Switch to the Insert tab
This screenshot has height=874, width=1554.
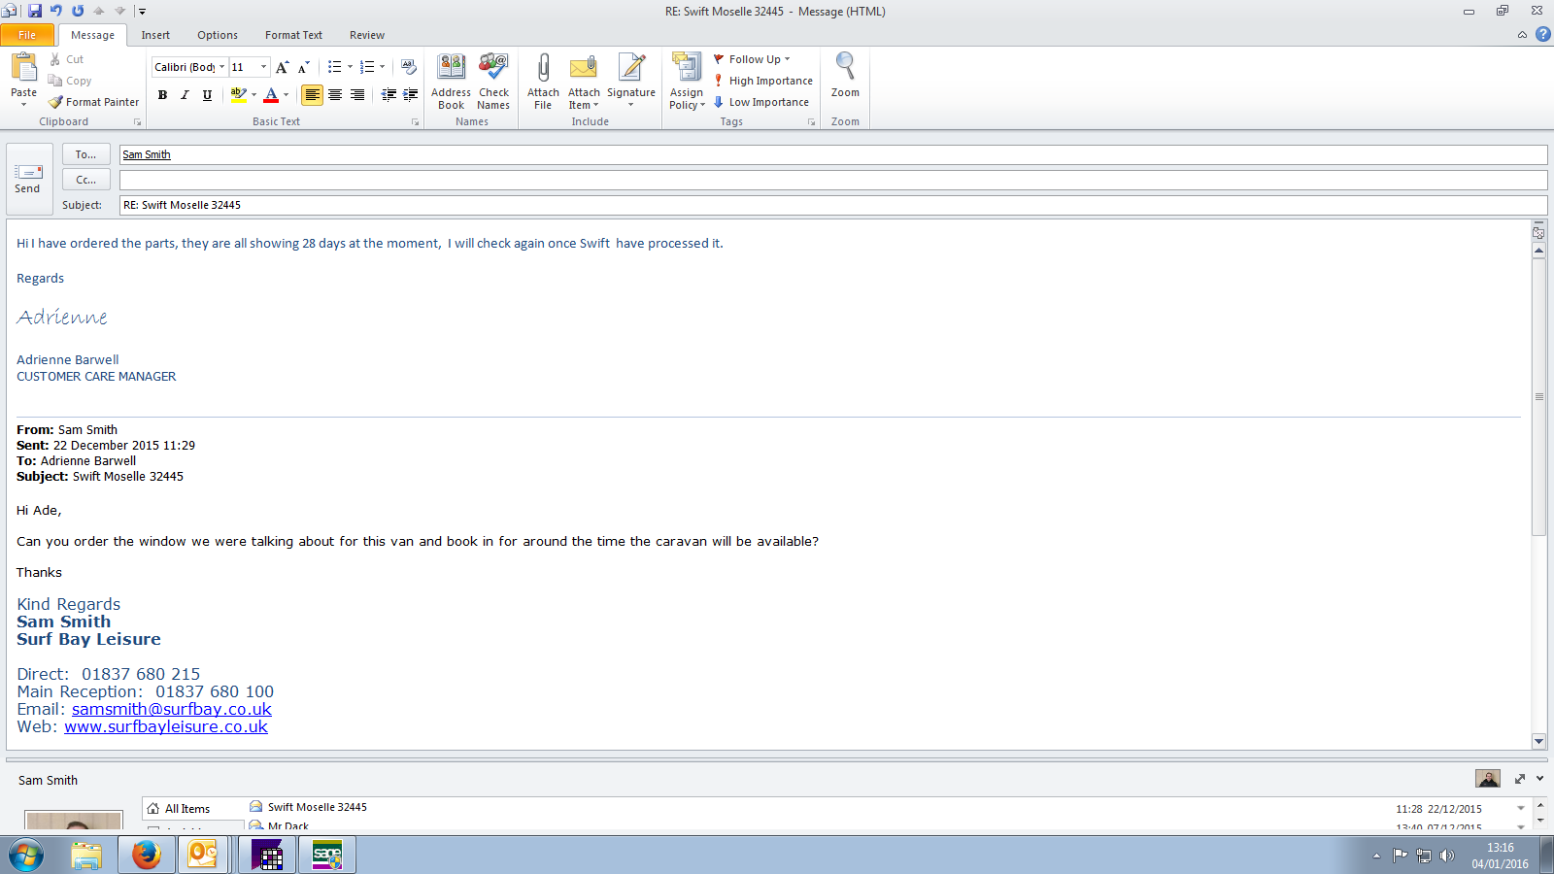tap(155, 35)
